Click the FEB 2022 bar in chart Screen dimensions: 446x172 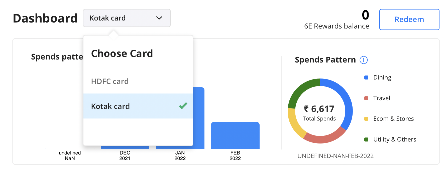[235, 135]
